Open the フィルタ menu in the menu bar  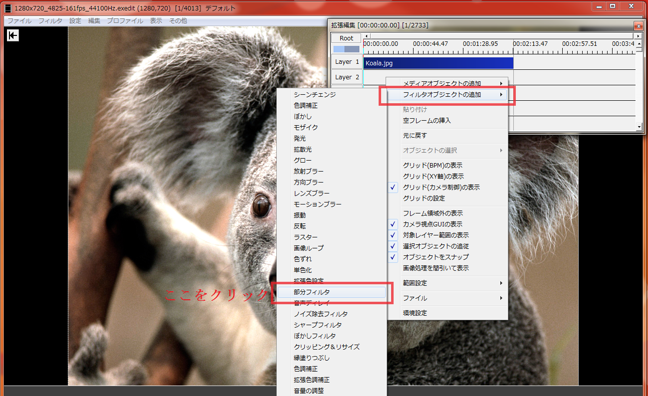pos(50,21)
